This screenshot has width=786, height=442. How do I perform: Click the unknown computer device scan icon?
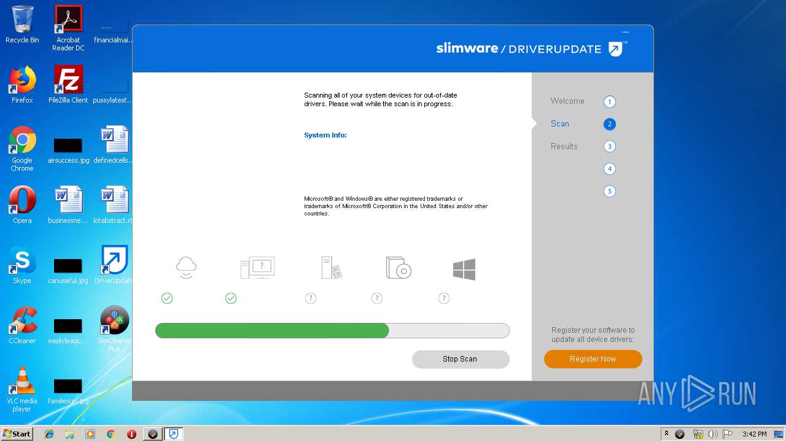click(257, 268)
